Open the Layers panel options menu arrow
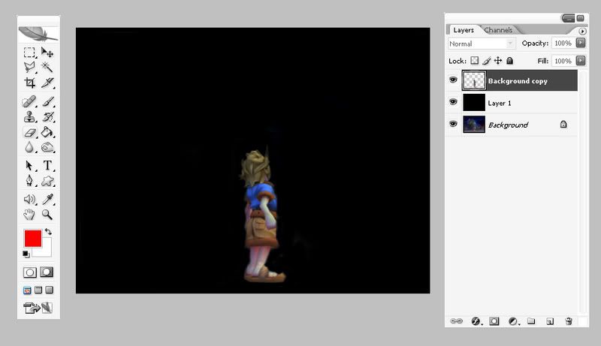 click(582, 31)
